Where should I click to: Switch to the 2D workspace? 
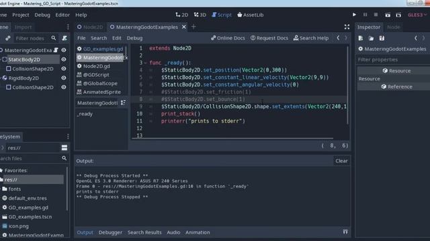(x=182, y=15)
